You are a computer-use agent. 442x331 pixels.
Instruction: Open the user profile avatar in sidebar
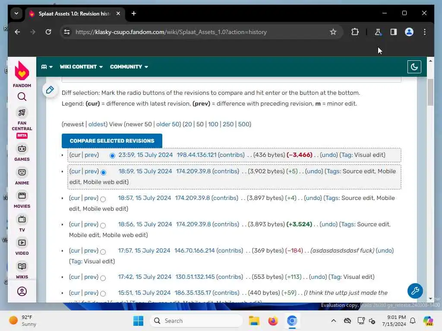coord(22,291)
